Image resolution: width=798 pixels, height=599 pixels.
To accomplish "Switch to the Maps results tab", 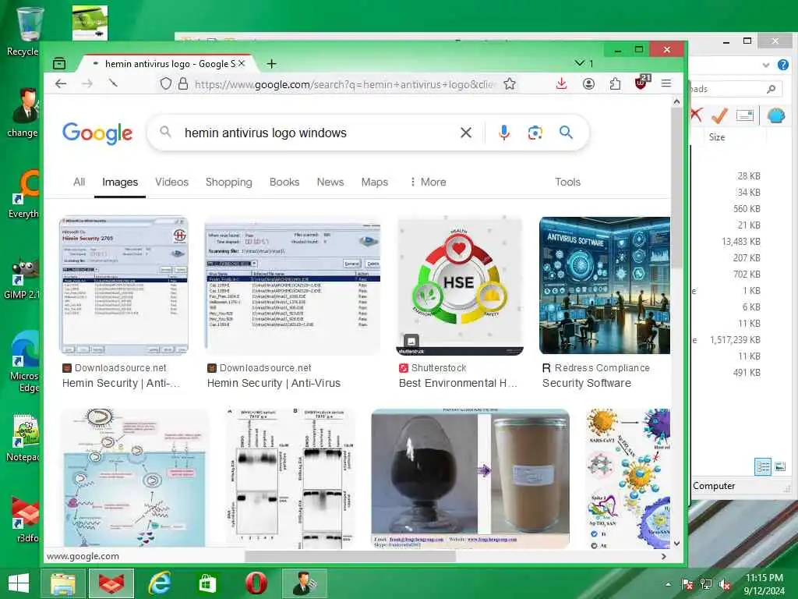I will [x=375, y=183].
